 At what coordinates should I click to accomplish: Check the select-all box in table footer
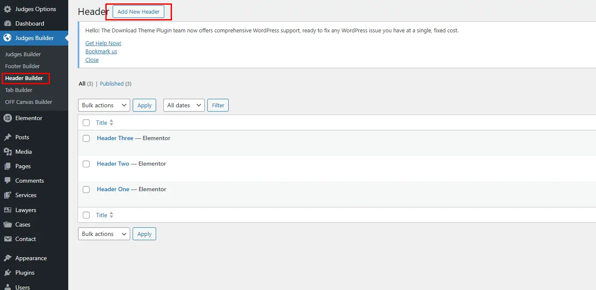pyautogui.click(x=86, y=215)
